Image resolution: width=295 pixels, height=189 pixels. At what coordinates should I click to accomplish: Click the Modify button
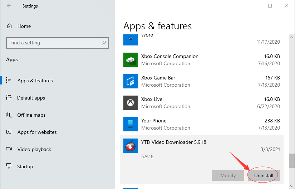click(x=228, y=175)
